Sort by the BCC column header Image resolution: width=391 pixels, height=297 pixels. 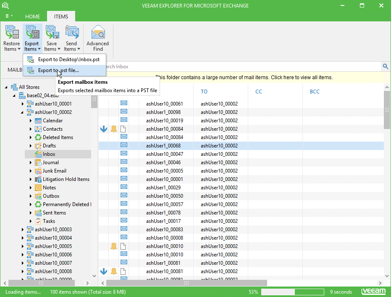[x=315, y=92]
